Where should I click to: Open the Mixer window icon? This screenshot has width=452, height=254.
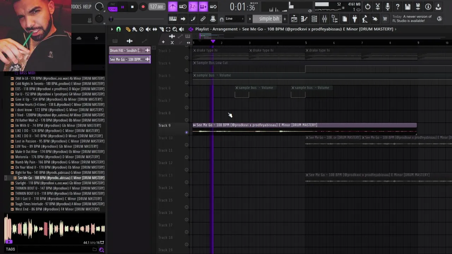325,19
